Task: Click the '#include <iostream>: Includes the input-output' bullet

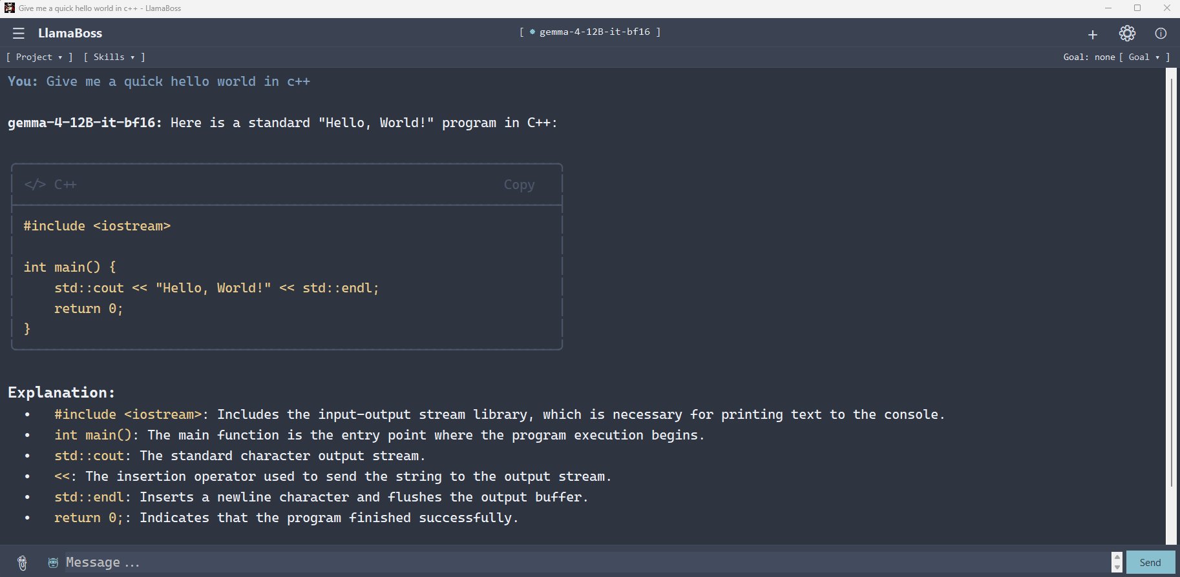Action: tap(500, 414)
